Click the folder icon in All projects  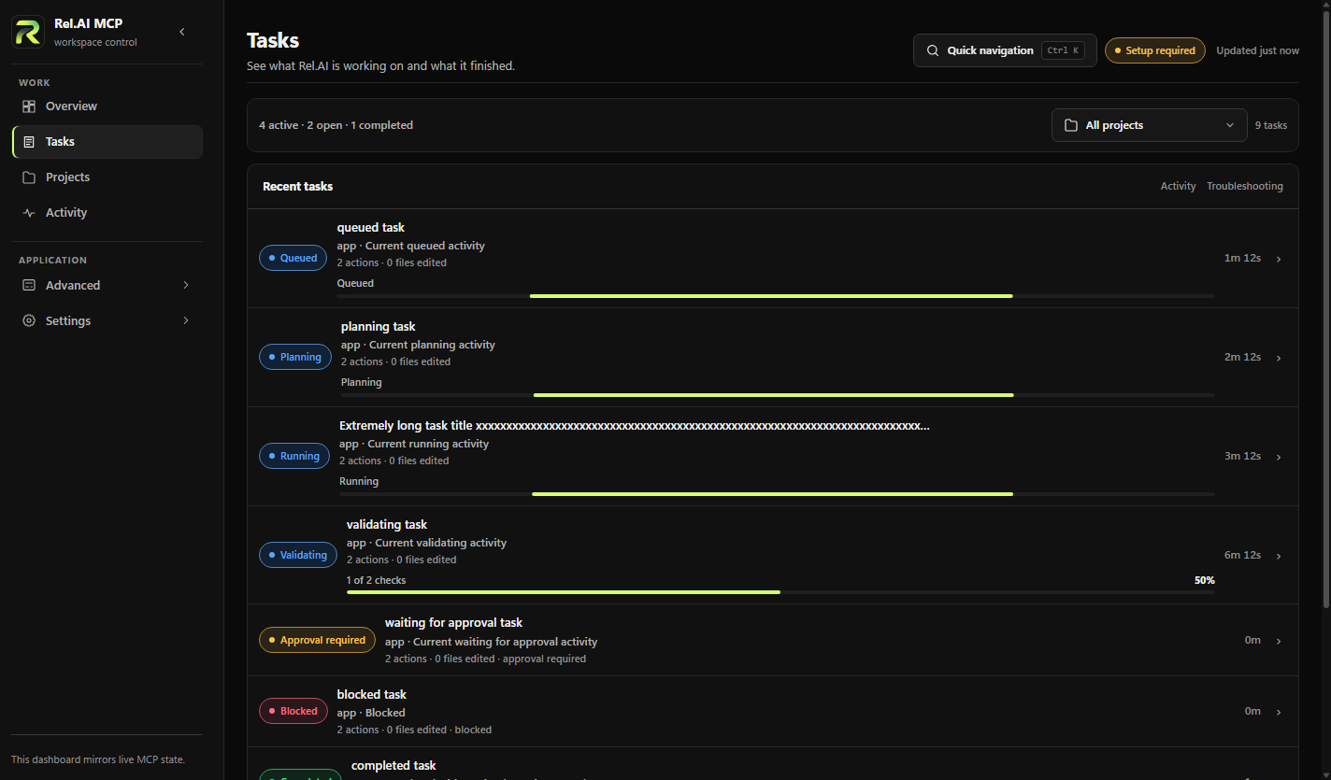click(x=1071, y=125)
